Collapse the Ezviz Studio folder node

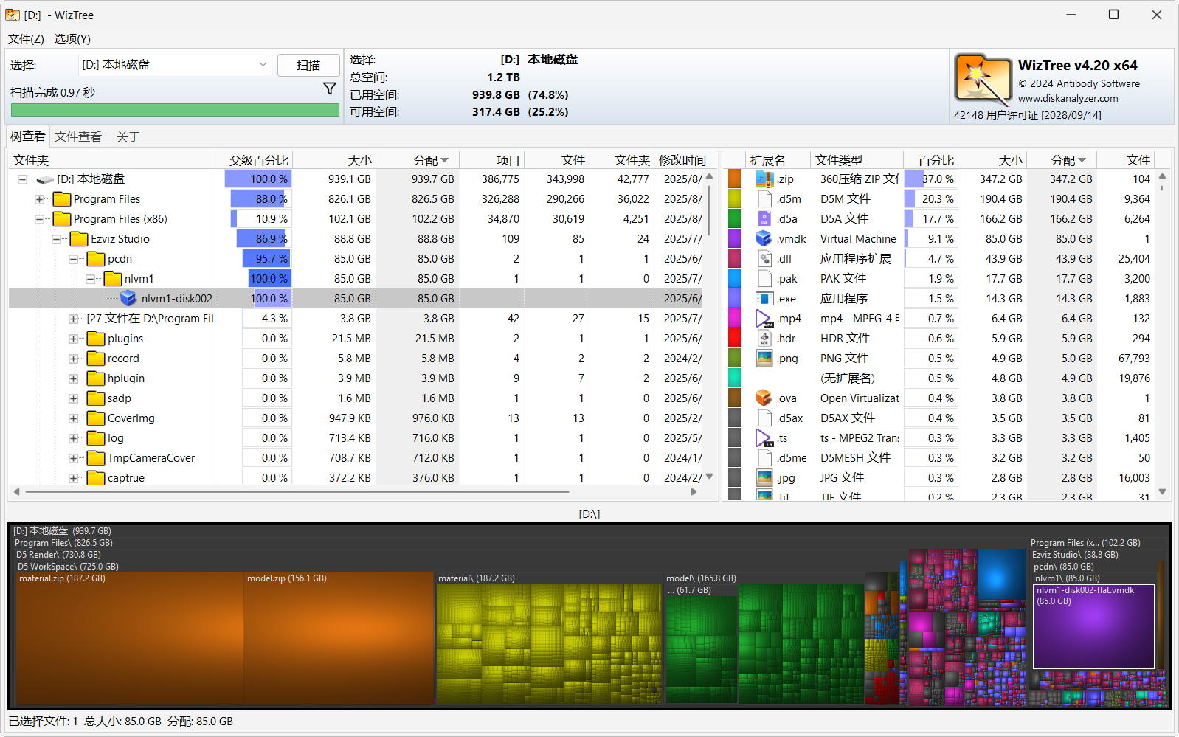coord(57,239)
